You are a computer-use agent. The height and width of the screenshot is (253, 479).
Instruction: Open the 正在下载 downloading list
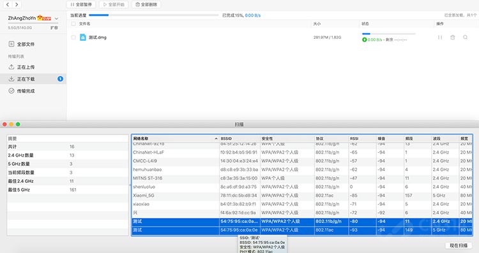coord(33,79)
